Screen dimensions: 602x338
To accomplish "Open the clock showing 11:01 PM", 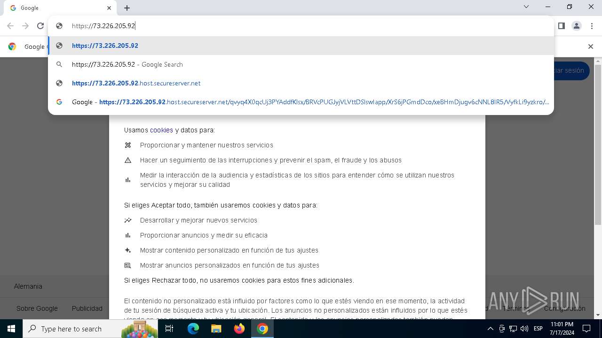I will pos(562,329).
